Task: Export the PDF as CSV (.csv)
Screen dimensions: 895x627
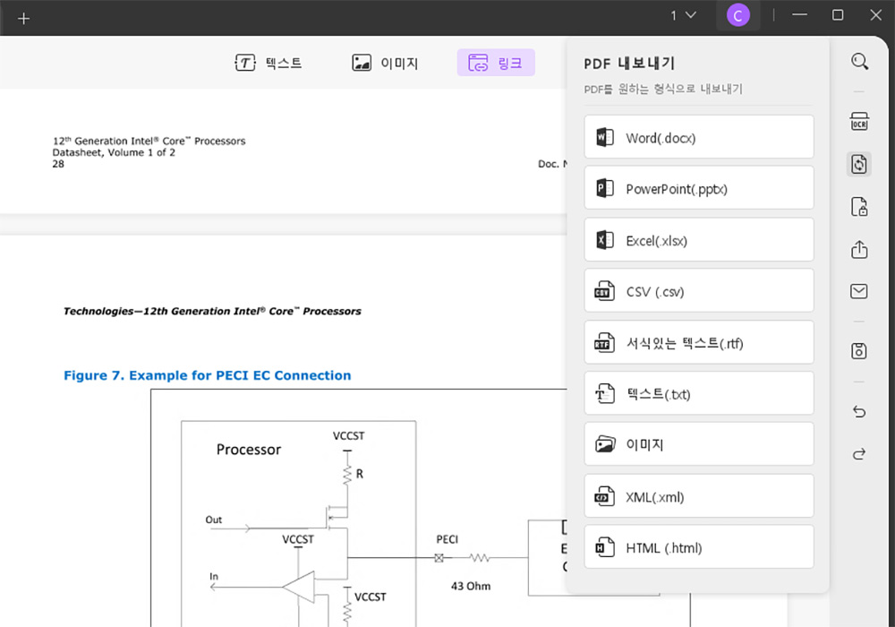Action: click(699, 290)
